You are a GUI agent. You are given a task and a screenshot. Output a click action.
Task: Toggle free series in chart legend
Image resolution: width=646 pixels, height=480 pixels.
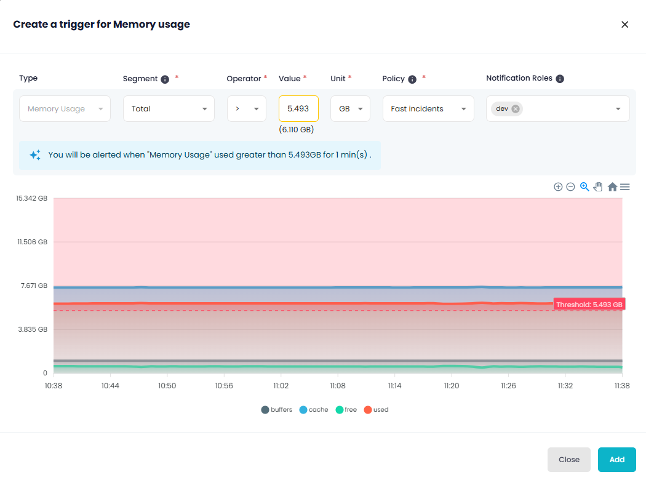(346, 410)
